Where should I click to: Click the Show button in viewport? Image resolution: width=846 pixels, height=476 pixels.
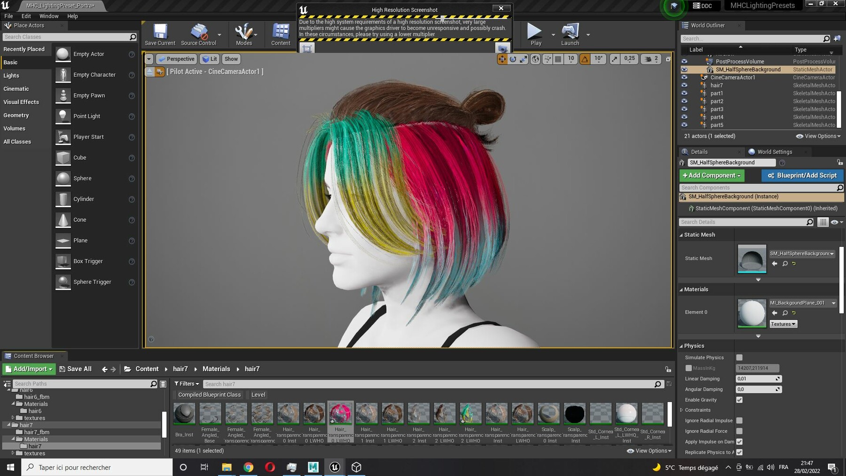pyautogui.click(x=231, y=59)
